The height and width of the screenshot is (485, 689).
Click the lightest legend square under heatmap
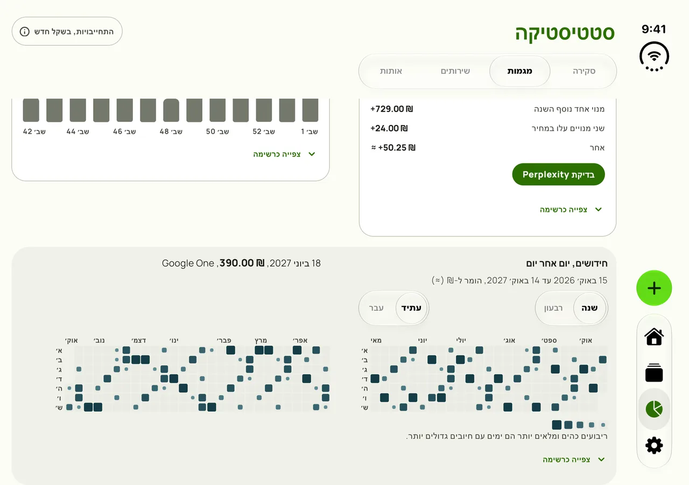pyautogui.click(x=603, y=425)
